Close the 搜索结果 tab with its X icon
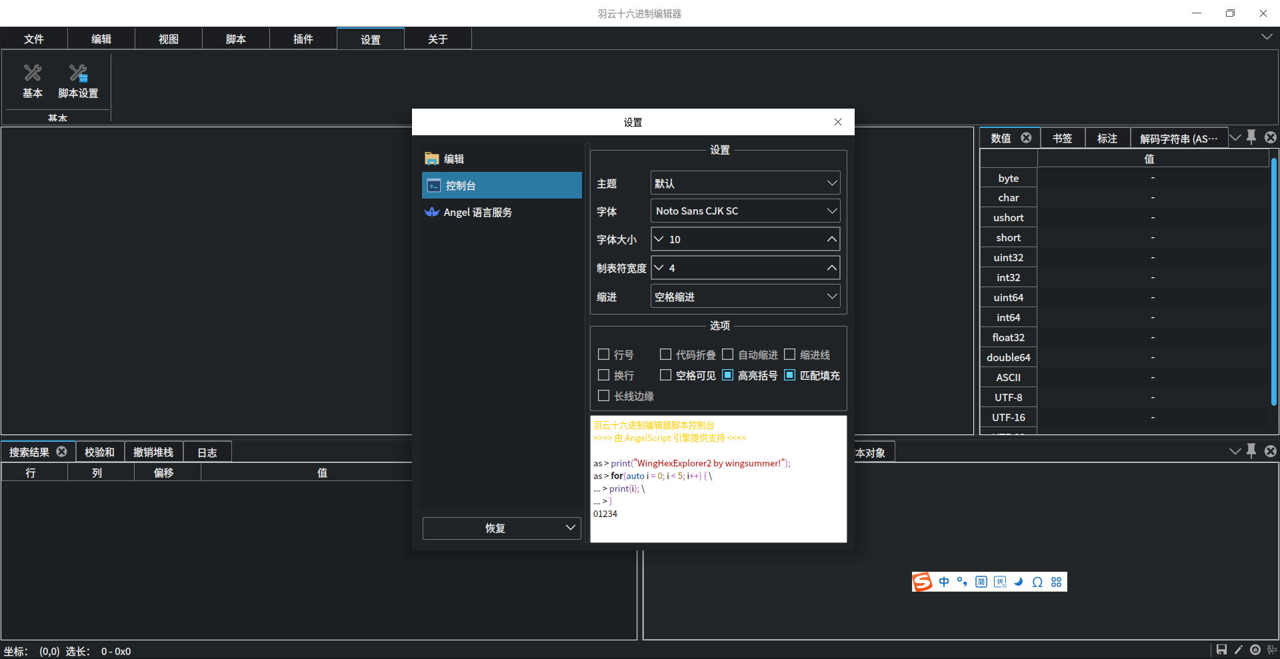 pos(61,451)
